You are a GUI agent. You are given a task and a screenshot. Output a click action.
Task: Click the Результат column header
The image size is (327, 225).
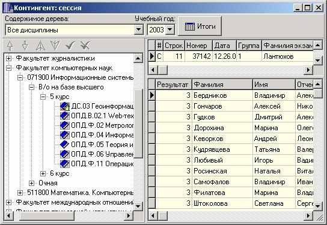point(173,85)
